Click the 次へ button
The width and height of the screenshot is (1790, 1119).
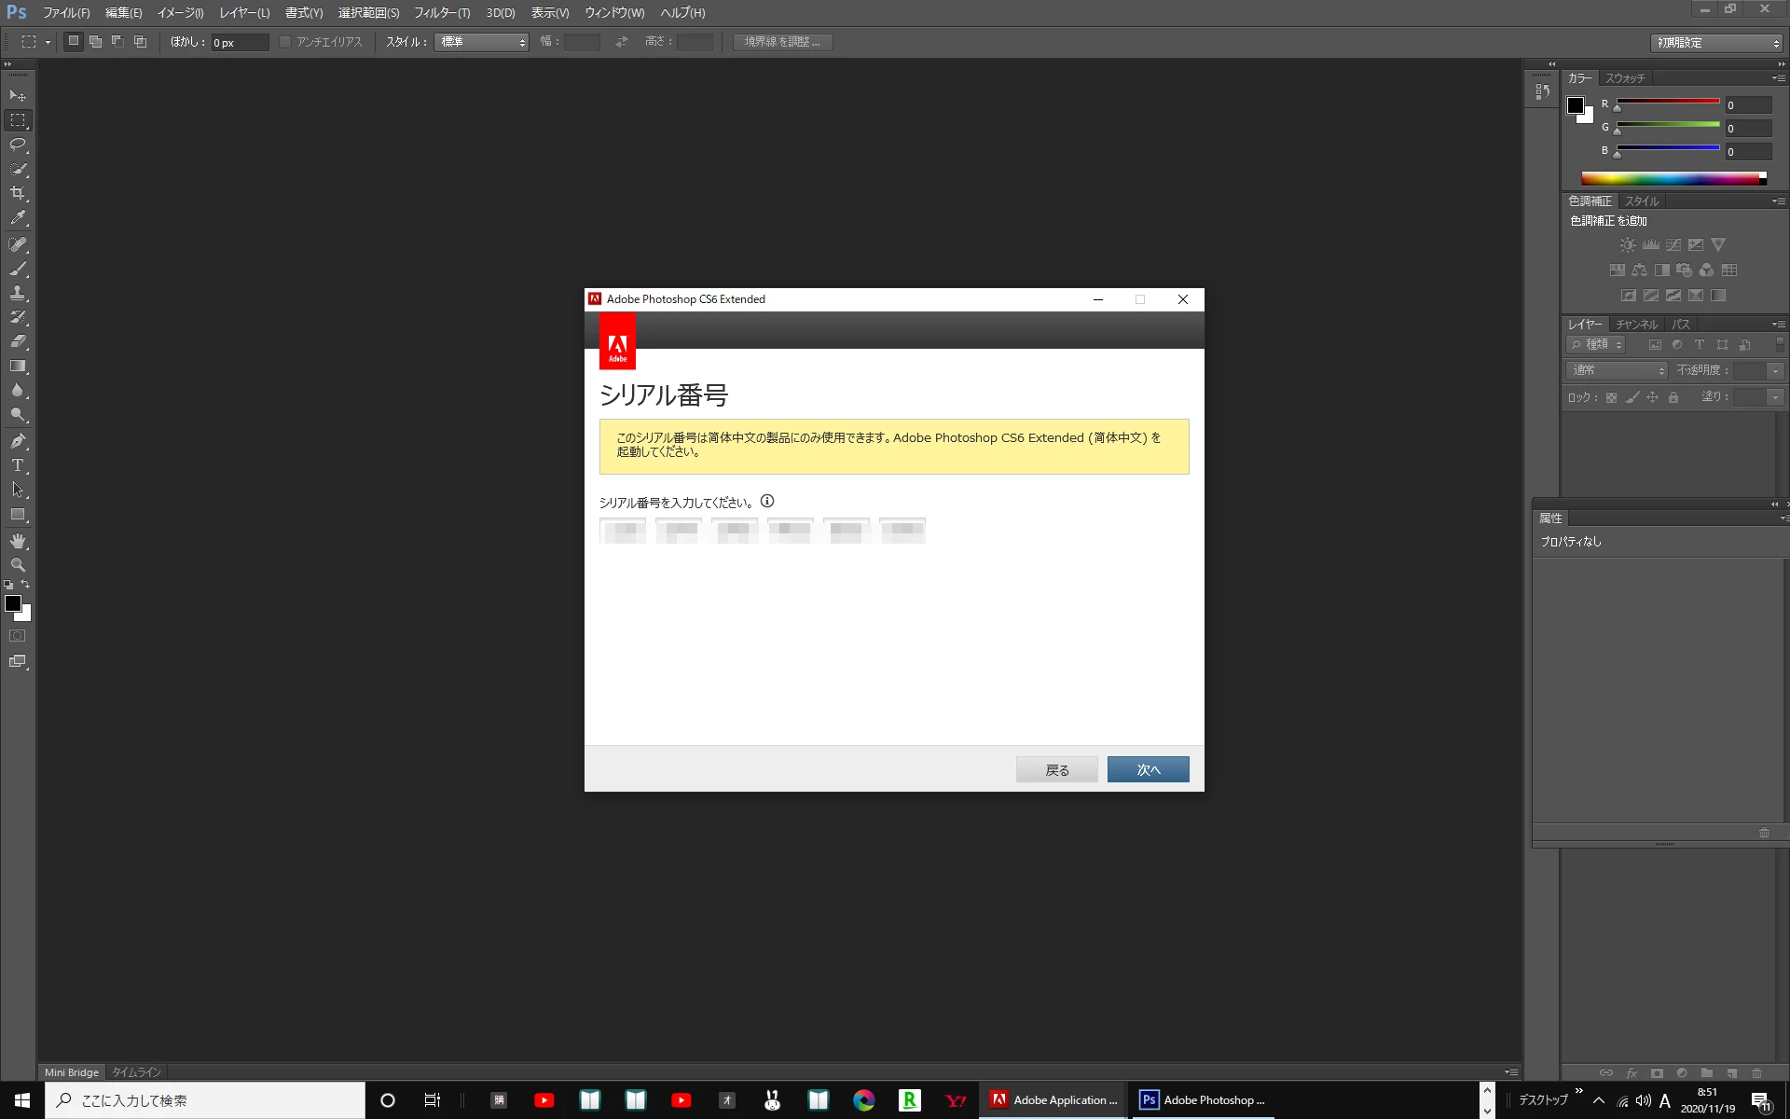1148,769
